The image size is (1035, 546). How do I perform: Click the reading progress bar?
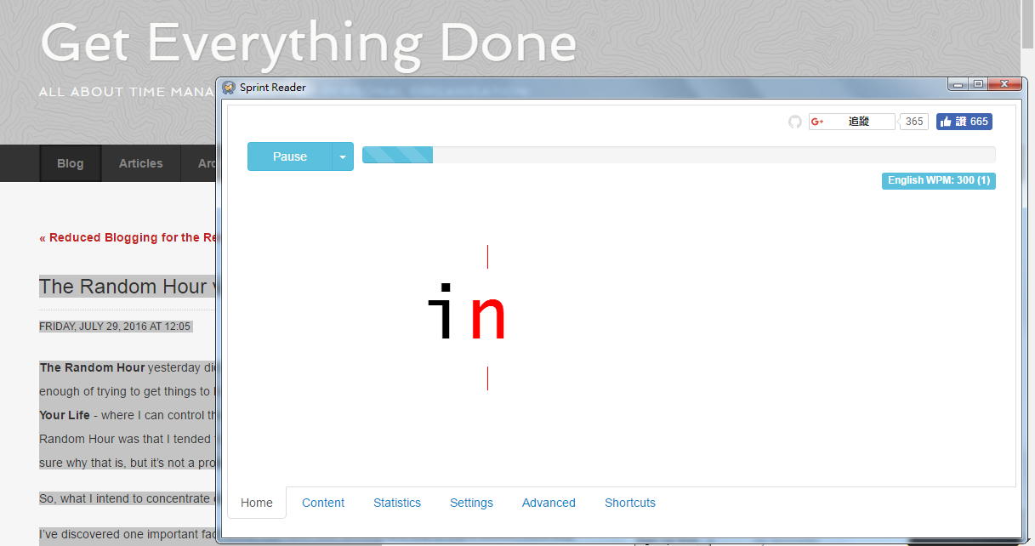click(679, 155)
